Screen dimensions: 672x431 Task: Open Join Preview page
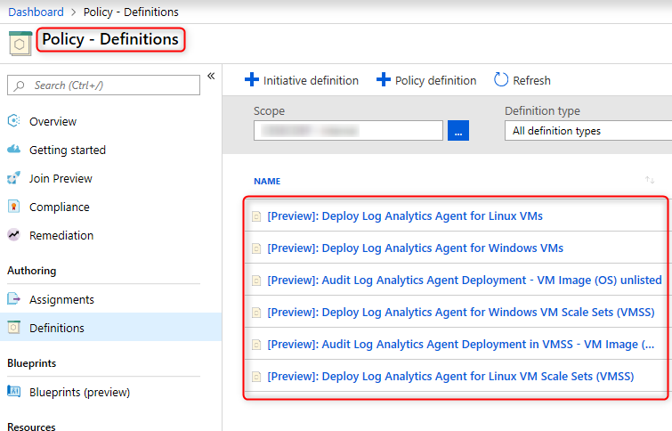point(61,178)
